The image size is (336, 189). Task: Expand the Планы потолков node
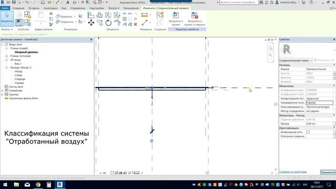(6, 56)
